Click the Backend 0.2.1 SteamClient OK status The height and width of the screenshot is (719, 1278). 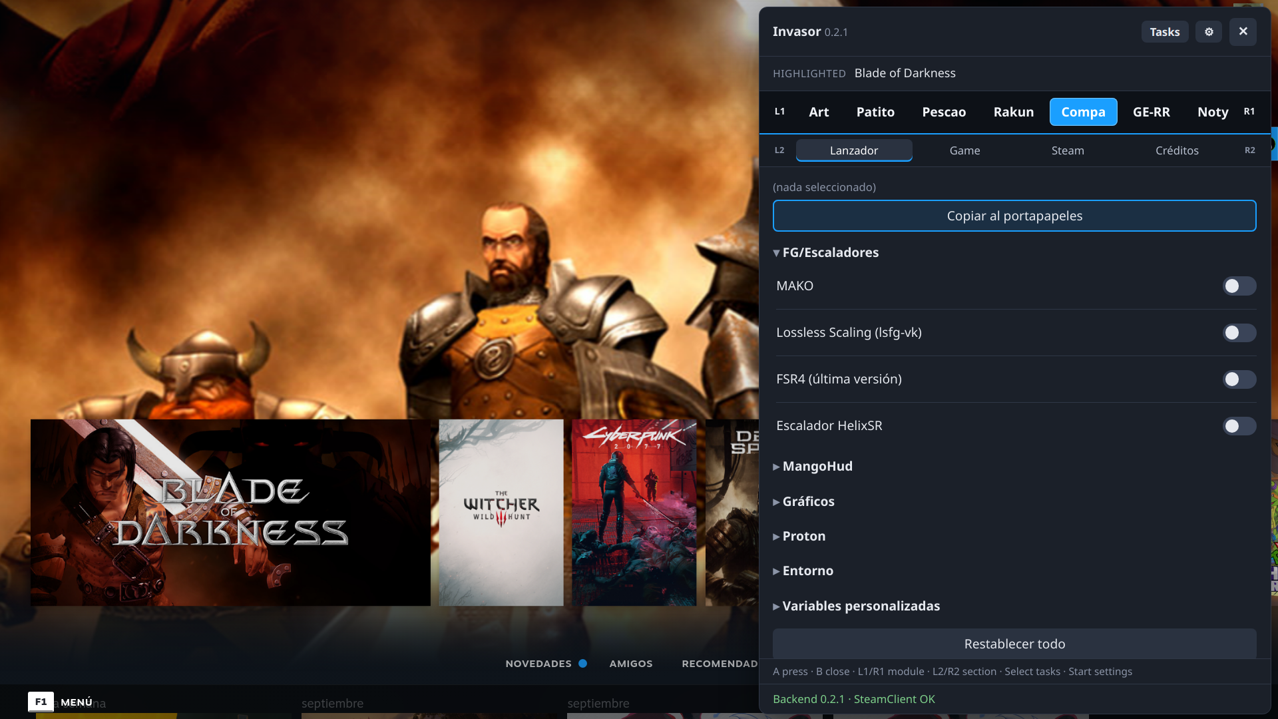click(854, 699)
